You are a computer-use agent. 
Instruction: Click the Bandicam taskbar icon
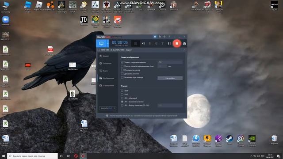[x=83, y=156]
